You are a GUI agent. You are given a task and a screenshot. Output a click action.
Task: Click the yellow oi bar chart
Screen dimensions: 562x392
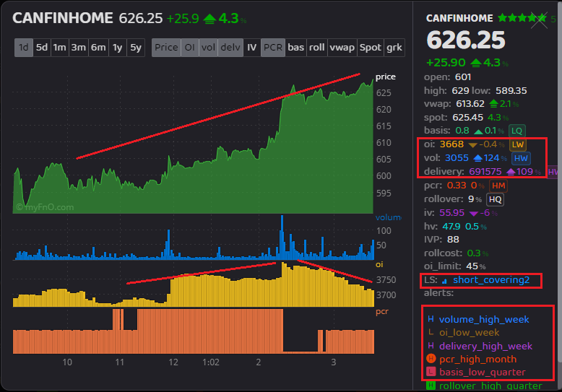[194, 284]
